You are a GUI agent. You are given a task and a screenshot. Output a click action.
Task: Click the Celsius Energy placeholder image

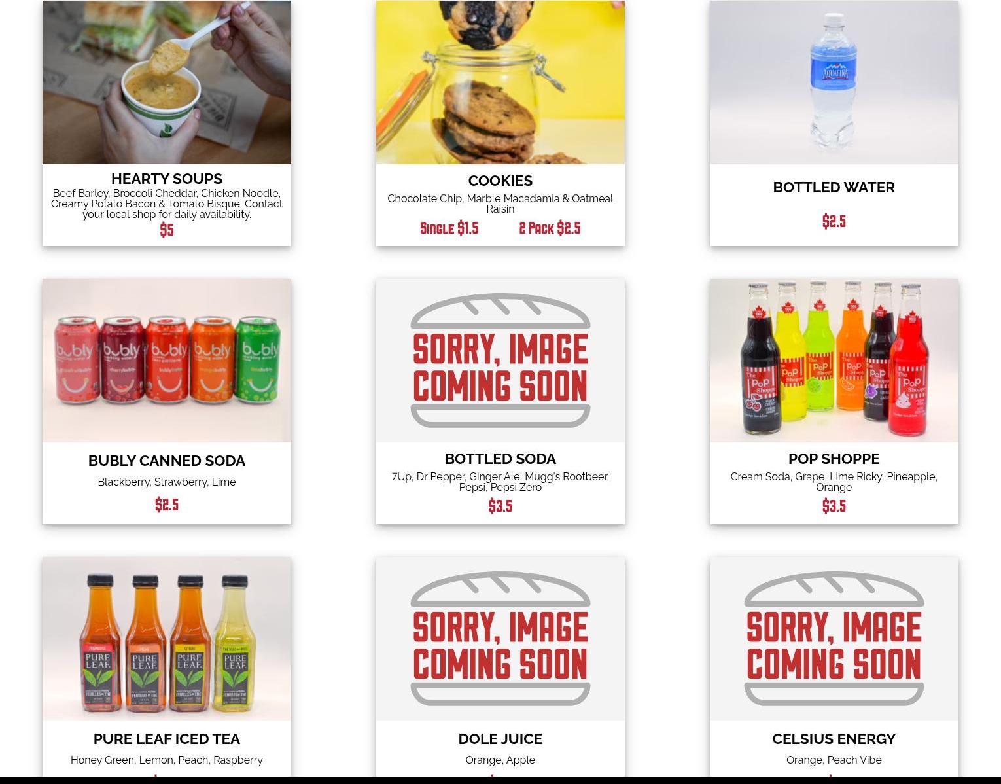click(834, 639)
